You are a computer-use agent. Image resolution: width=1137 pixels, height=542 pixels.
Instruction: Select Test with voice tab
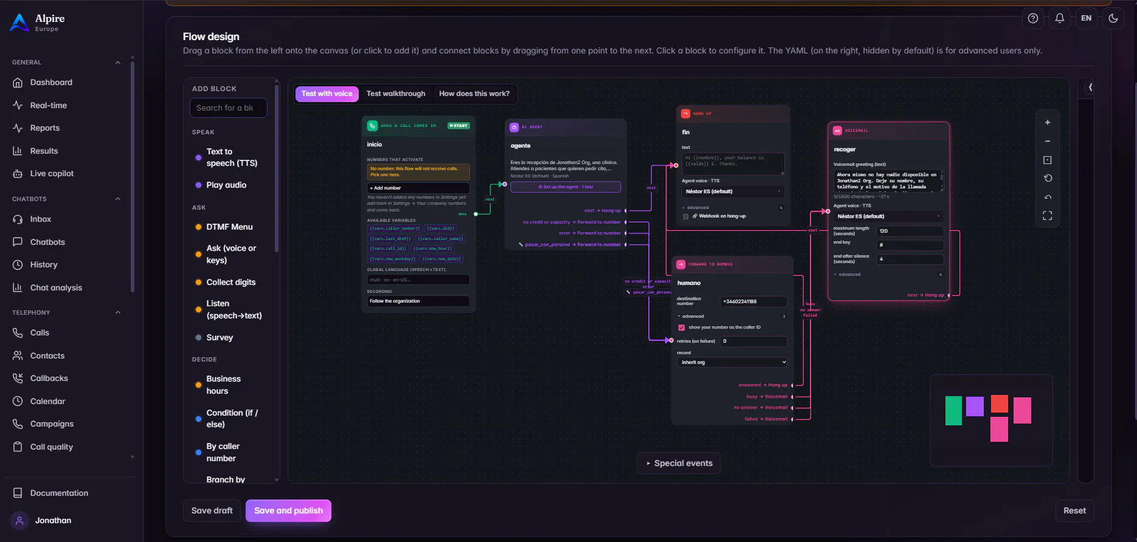tap(327, 94)
